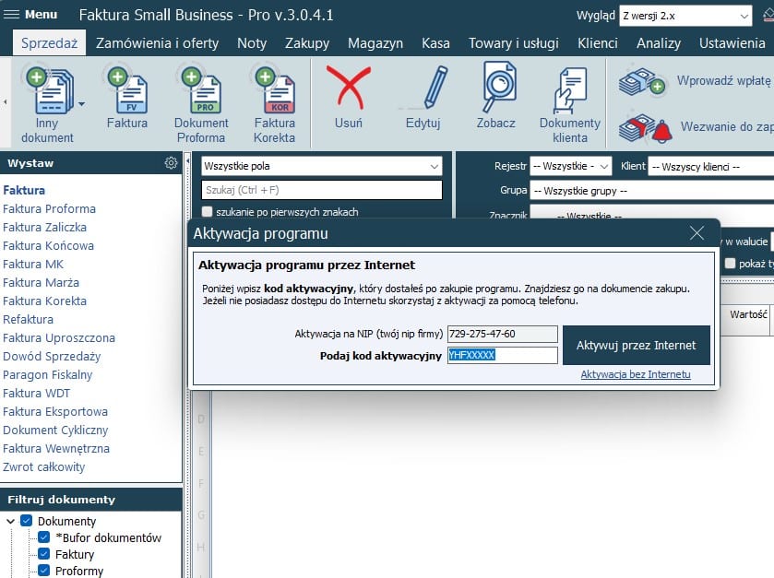774x578 pixels.
Task: Switch to the Magazyn tab
Action: 375,43
